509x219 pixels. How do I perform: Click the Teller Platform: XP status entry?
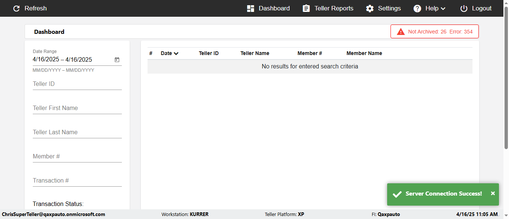coord(284,215)
